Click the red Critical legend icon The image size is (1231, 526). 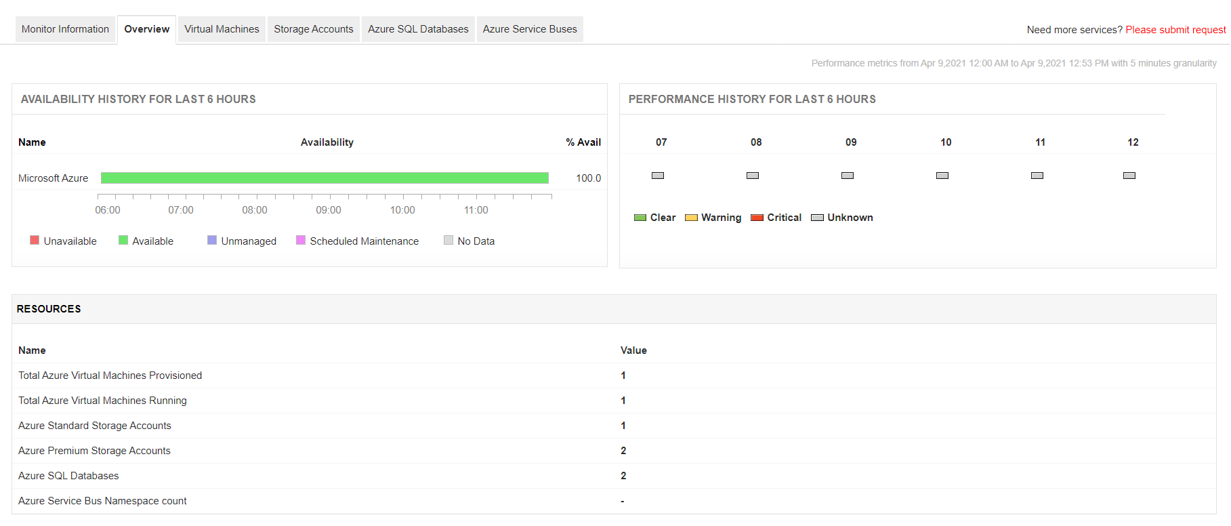[x=757, y=218]
